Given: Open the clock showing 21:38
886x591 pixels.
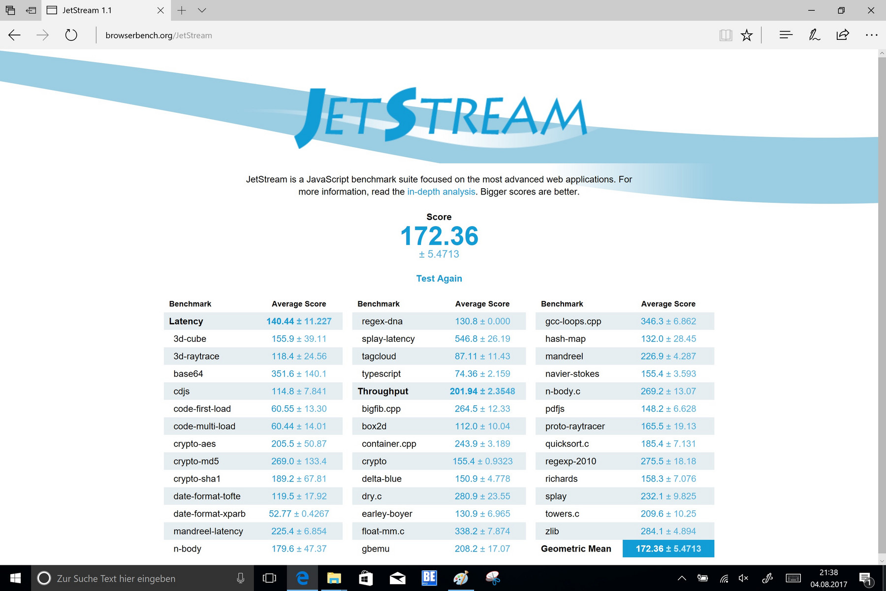Looking at the screenshot, I should [x=829, y=578].
